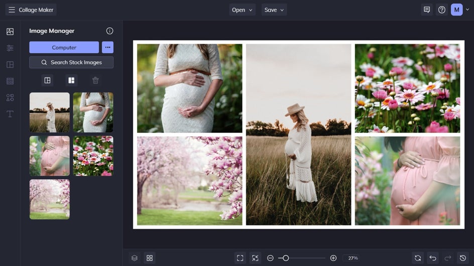The height and width of the screenshot is (266, 474).
Task: Open the Collage Maker hamburger menu
Action: [x=12, y=10]
